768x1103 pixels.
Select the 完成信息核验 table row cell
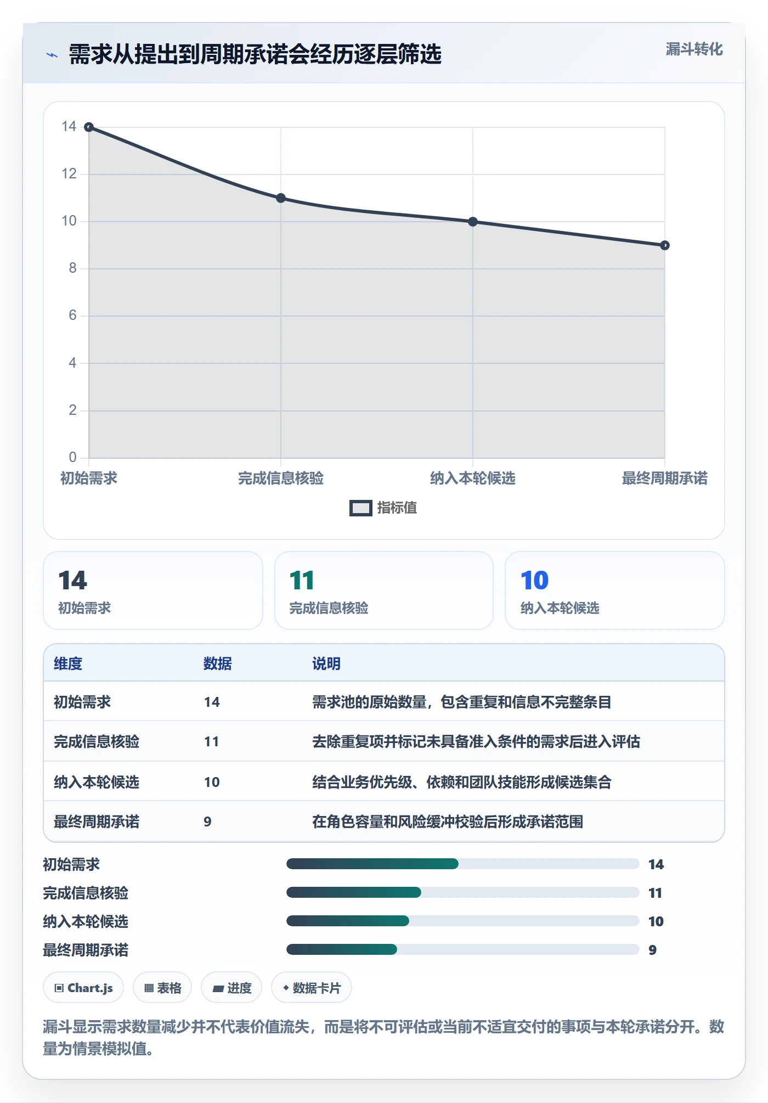[x=97, y=741]
